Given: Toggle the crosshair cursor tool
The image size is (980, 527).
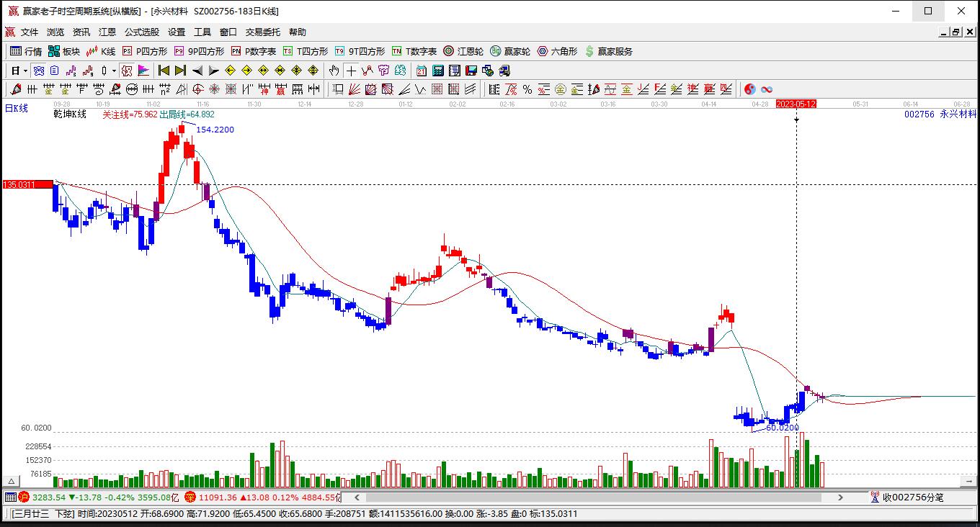Looking at the screenshot, I should pos(351,71).
